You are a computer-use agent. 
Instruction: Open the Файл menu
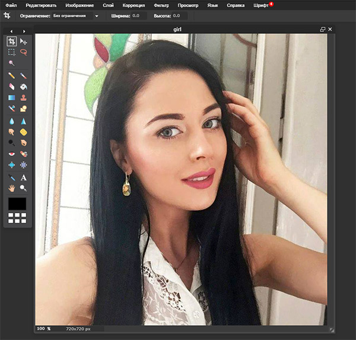[11, 5]
